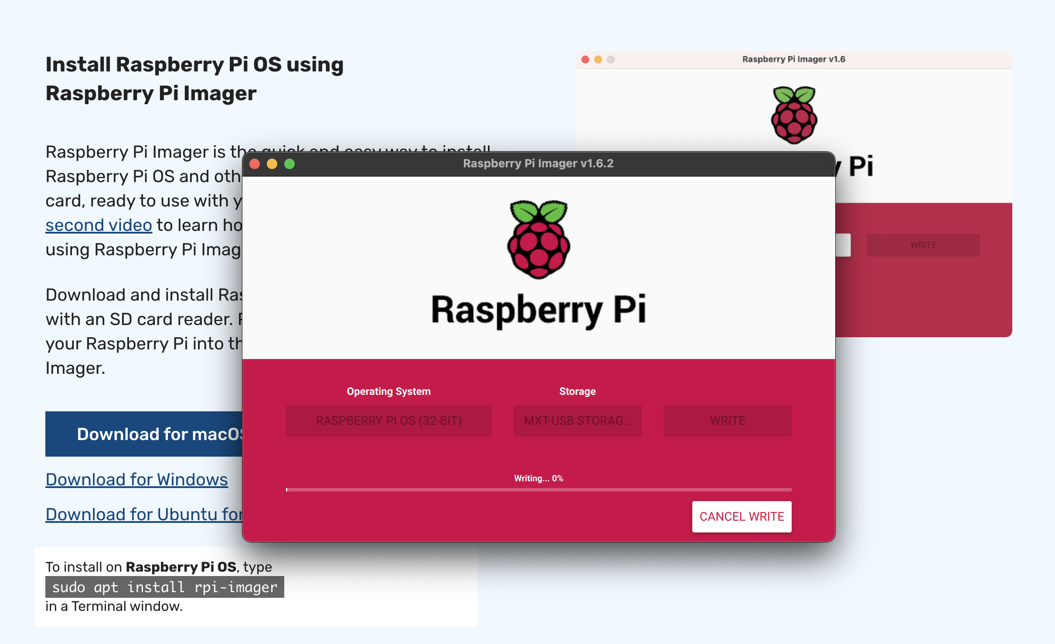The width and height of the screenshot is (1055, 644).
Task: Click the disabled WRITE button in foreground window
Action: 727,420
